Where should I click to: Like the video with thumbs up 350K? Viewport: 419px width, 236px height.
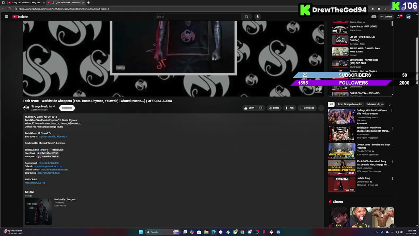click(249, 108)
